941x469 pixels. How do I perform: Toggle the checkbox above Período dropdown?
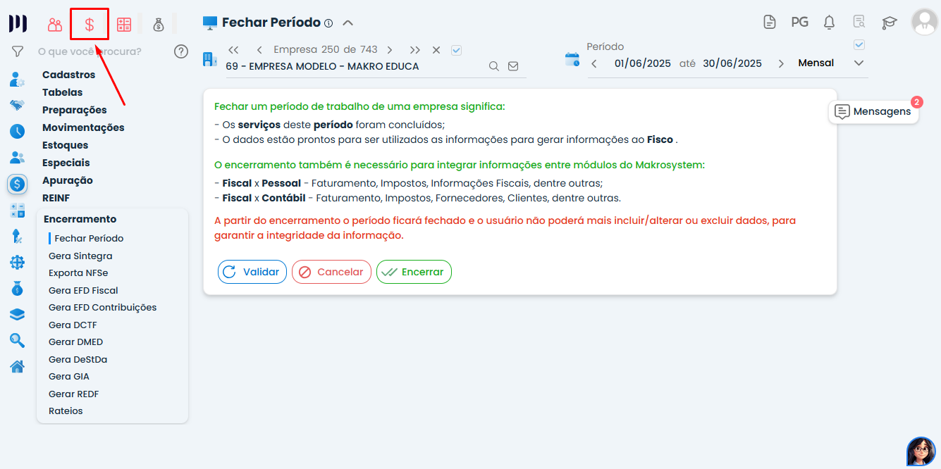(859, 45)
